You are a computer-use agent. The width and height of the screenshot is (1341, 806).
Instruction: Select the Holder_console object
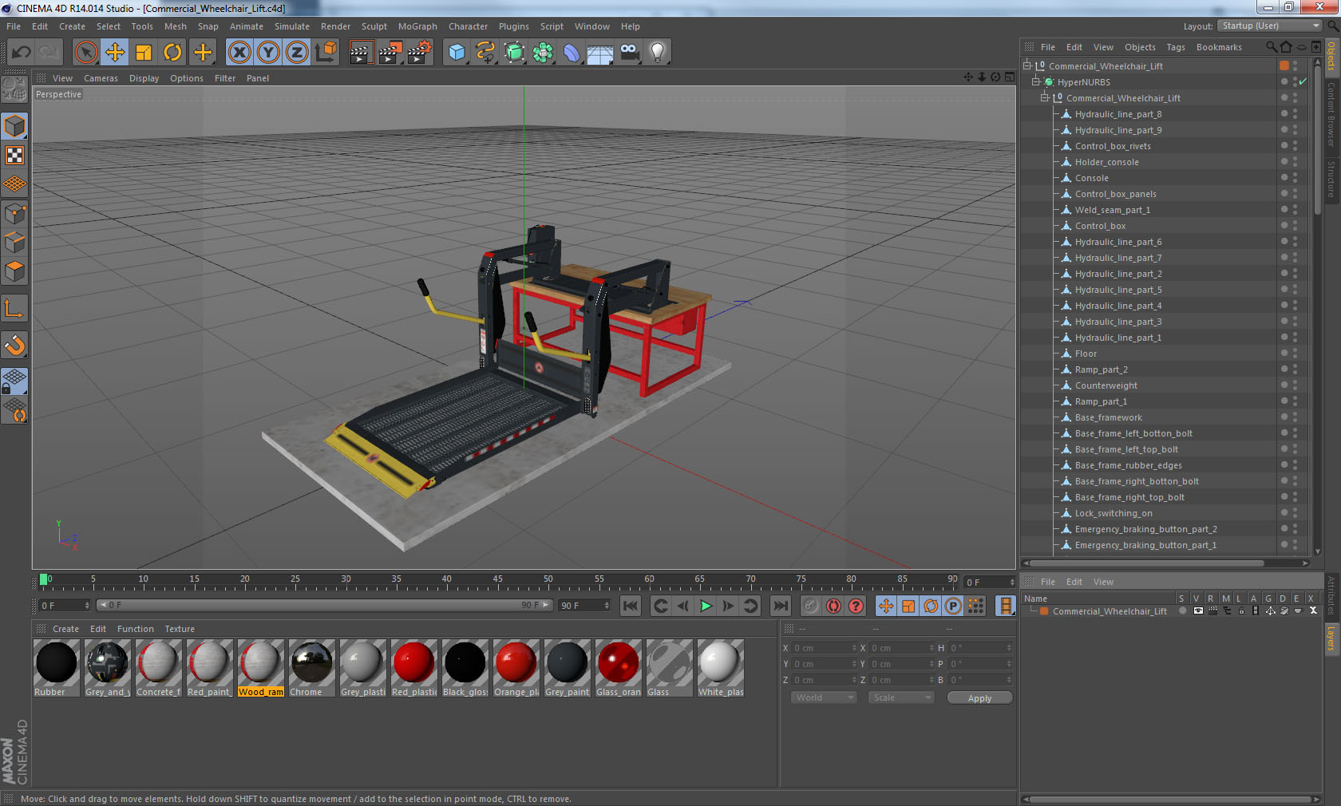coord(1106,162)
